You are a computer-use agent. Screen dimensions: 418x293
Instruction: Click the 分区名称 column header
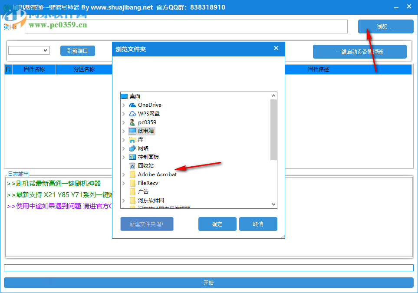(x=84, y=69)
